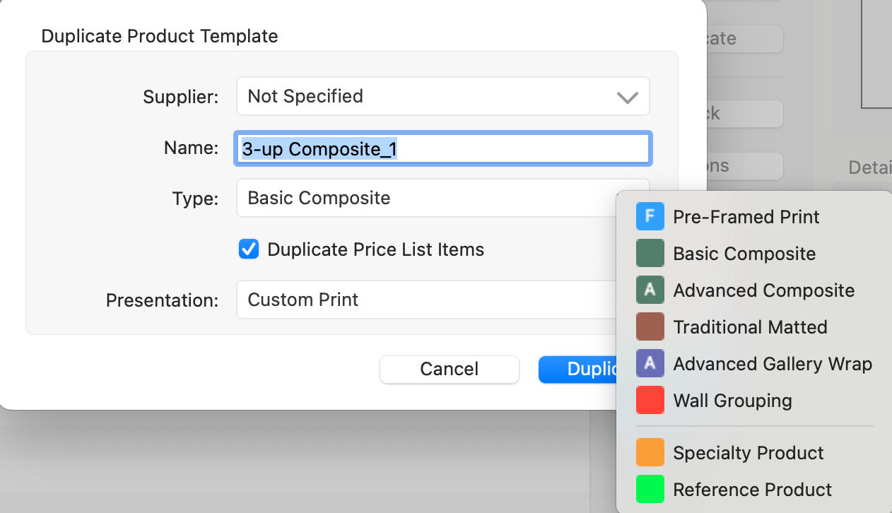Choose Traditional Matted from the list
This screenshot has width=892, height=513.
tap(750, 327)
